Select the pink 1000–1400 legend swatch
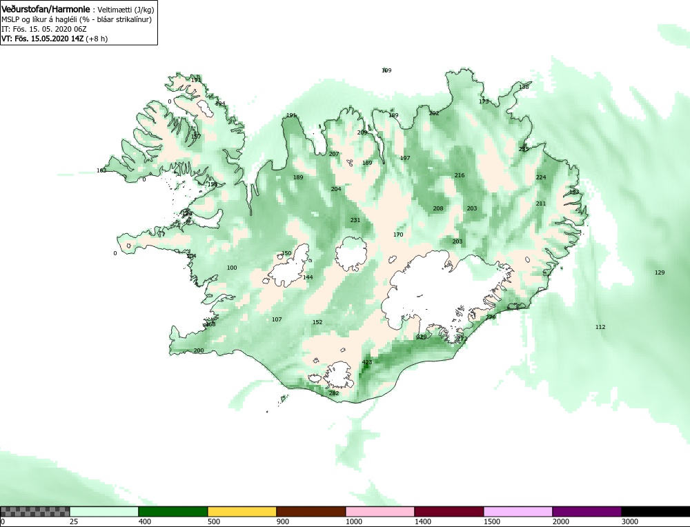 point(380,511)
